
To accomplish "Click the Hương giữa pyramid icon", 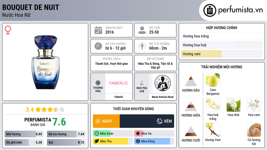I will point(191,106).
